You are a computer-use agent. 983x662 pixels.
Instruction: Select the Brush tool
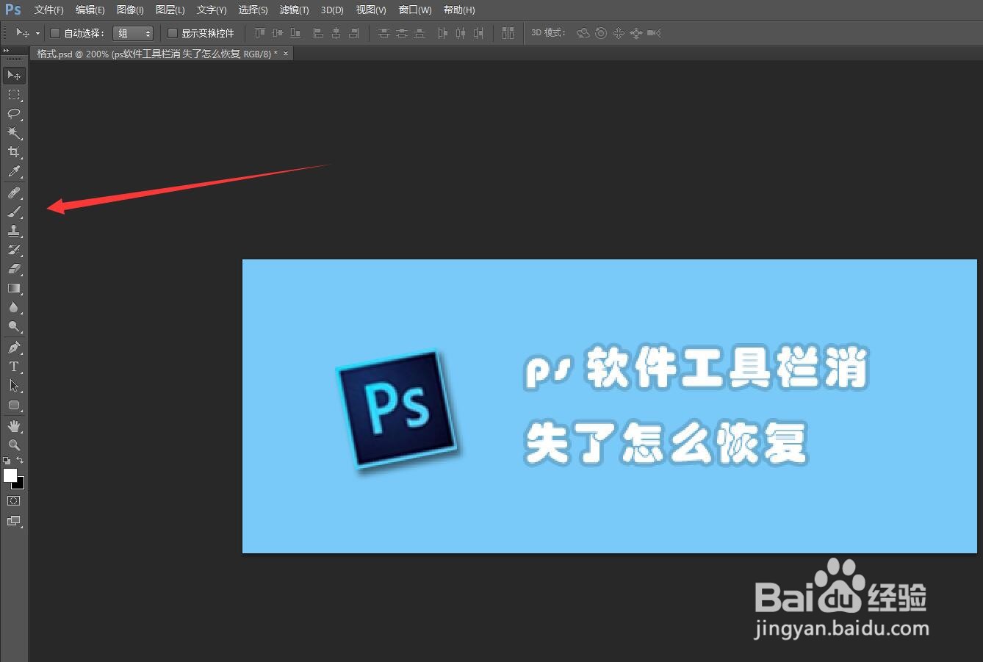tap(15, 212)
